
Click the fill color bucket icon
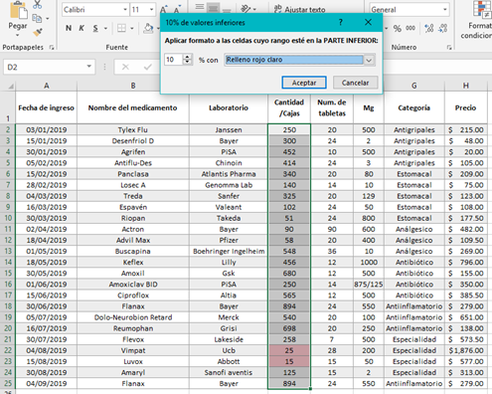click(148, 28)
